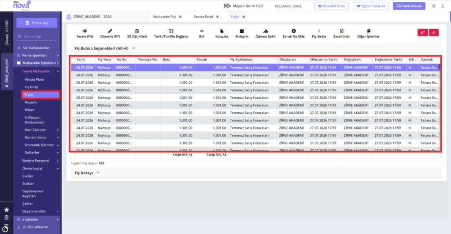Screen dimensions: 451x234
Task: Select the Fişler tab
Action: 235,17
